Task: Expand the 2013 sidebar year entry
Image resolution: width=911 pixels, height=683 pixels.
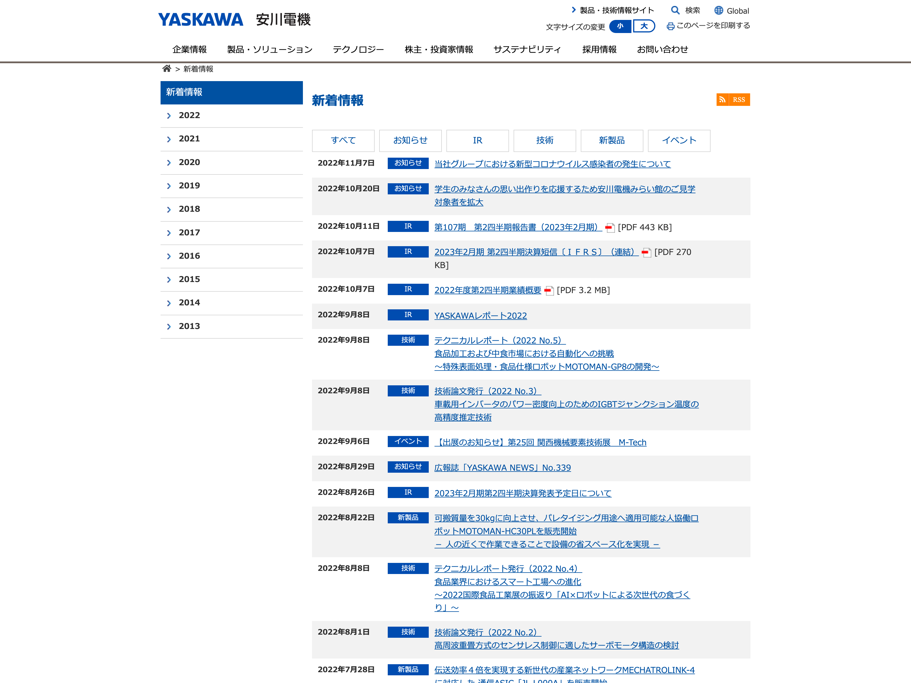Action: click(x=189, y=326)
